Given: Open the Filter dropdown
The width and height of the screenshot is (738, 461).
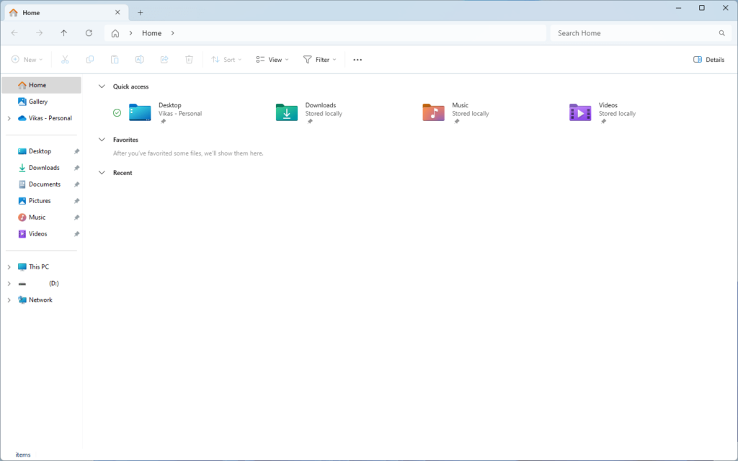Looking at the screenshot, I should click(x=319, y=60).
